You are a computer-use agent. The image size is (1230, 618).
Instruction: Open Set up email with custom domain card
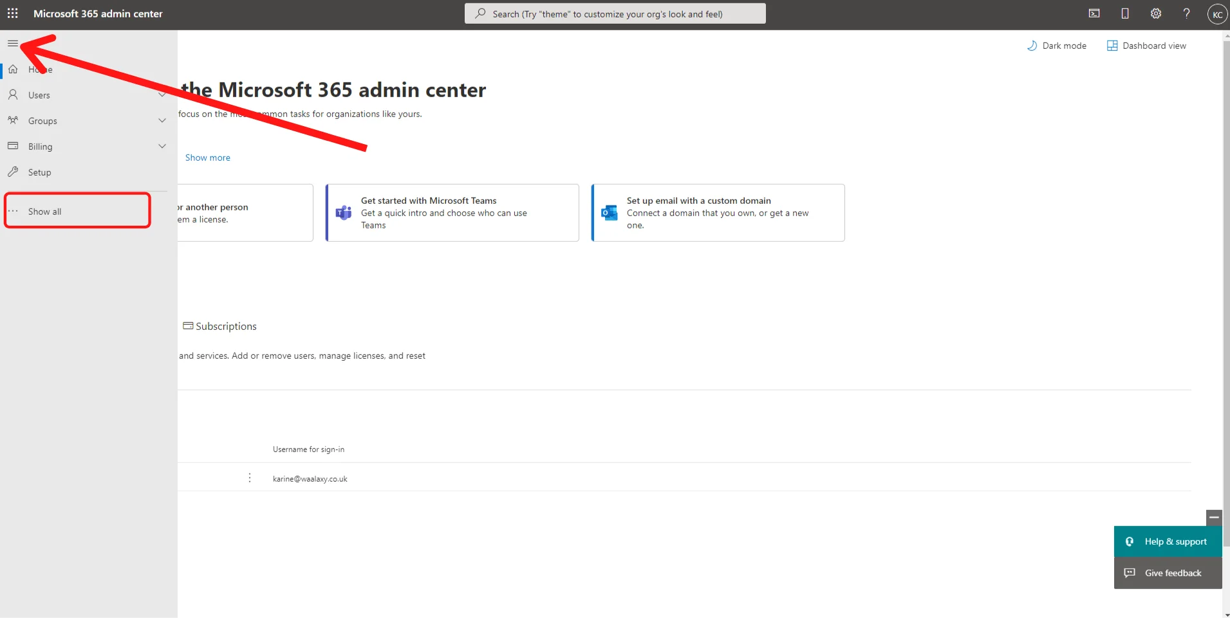pyautogui.click(x=718, y=213)
